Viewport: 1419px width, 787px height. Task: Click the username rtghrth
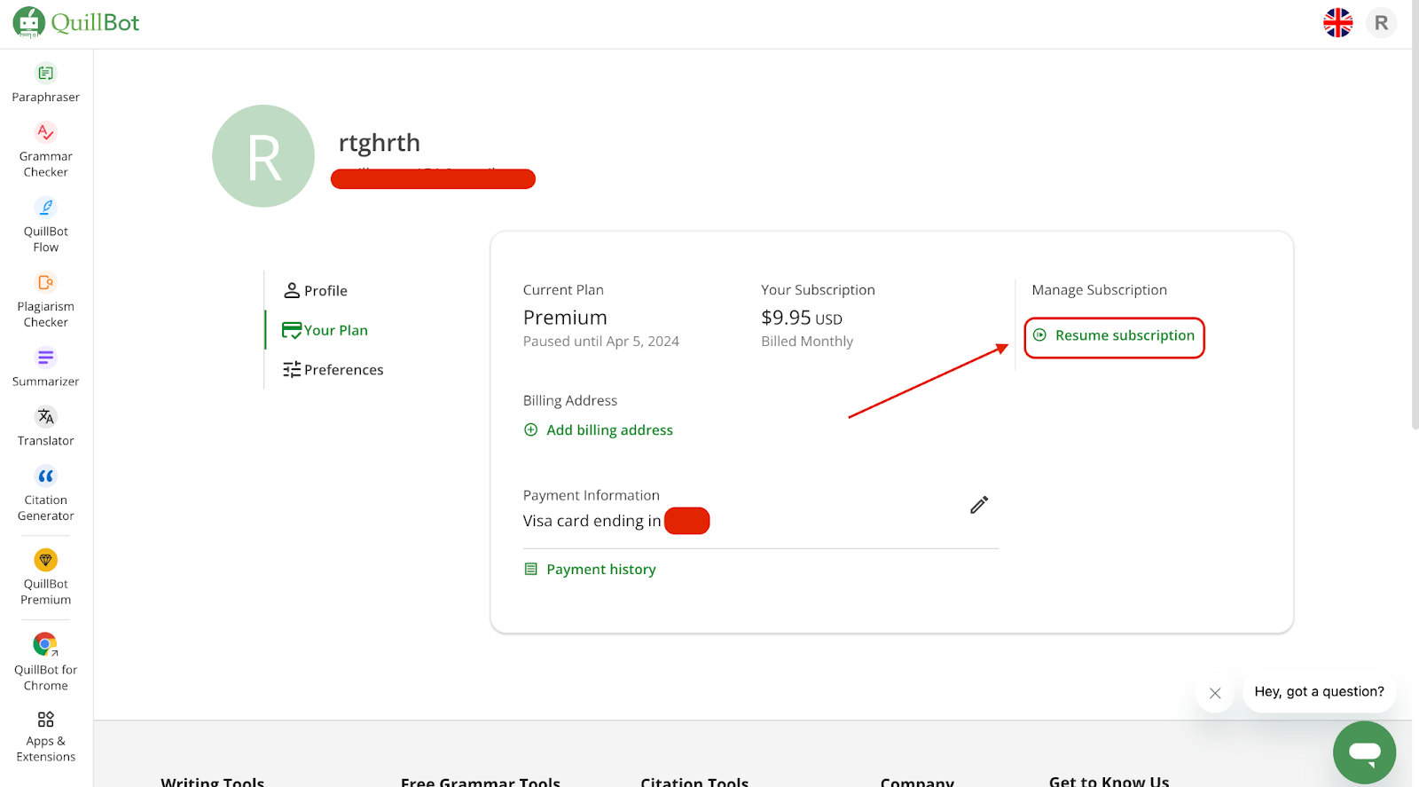(380, 143)
